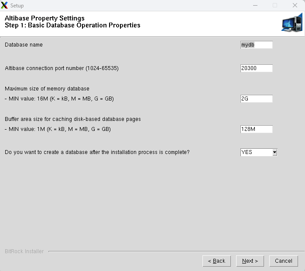Close the Setup window

[x=295, y=6]
